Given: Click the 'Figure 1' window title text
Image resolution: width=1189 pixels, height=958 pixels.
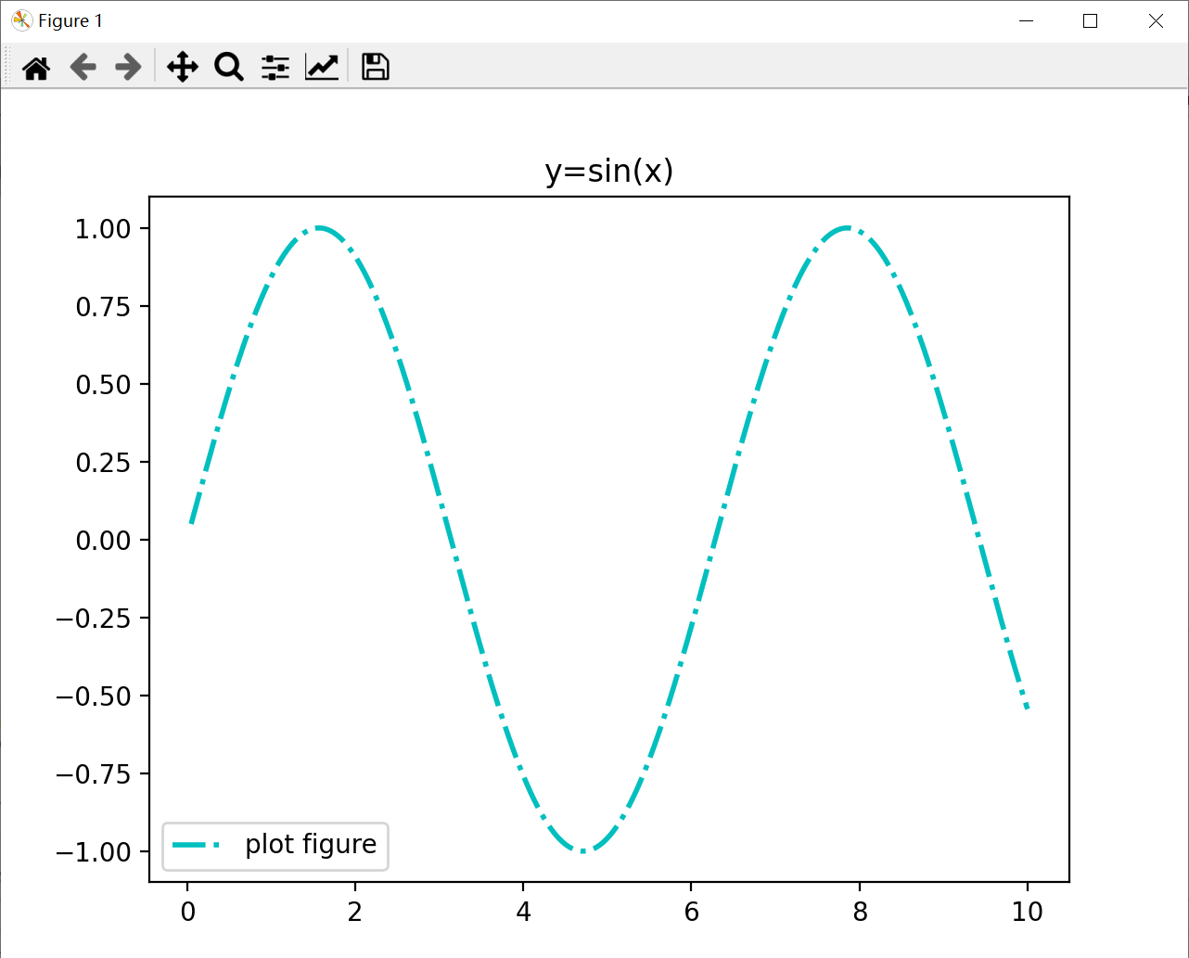Looking at the screenshot, I should coord(70,20).
